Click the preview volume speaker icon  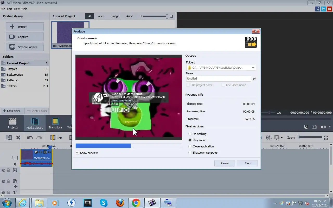pos(323,127)
